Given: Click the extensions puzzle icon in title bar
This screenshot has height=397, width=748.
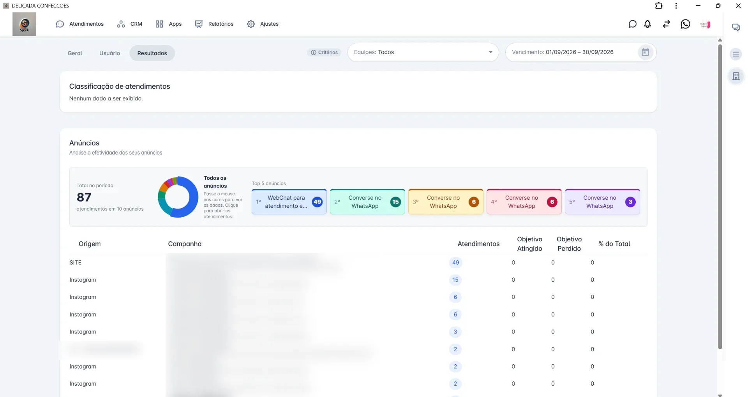Looking at the screenshot, I should tap(659, 5).
